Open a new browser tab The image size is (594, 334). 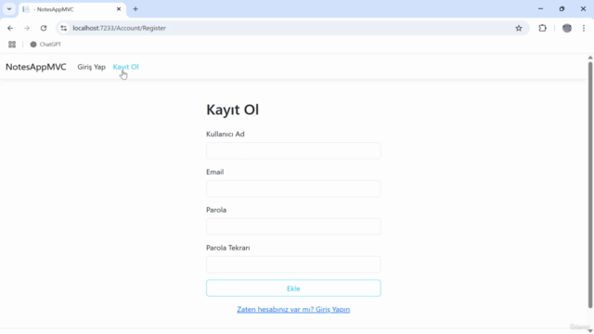click(x=136, y=9)
